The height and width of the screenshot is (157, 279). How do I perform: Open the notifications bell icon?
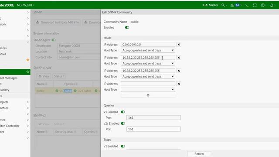(272, 5)
